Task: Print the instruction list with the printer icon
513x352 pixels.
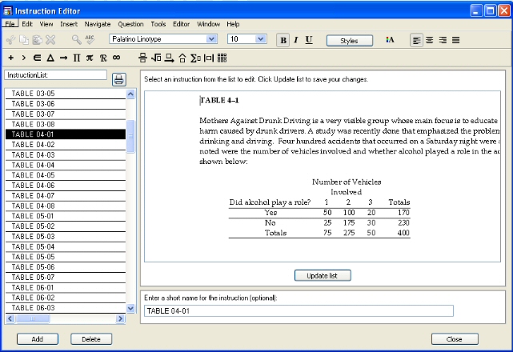Action: tap(119, 79)
